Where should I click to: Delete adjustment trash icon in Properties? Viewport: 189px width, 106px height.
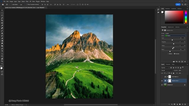tap(185, 62)
